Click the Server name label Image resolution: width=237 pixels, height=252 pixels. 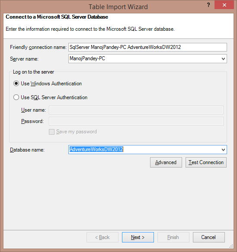tap(24, 59)
